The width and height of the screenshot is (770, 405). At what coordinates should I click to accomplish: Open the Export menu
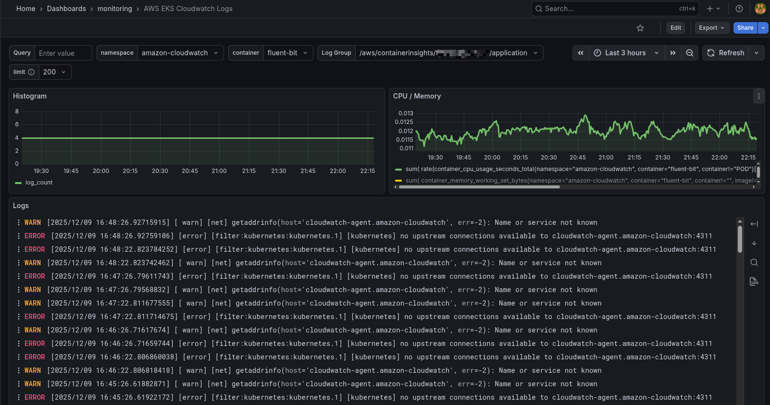pos(711,28)
